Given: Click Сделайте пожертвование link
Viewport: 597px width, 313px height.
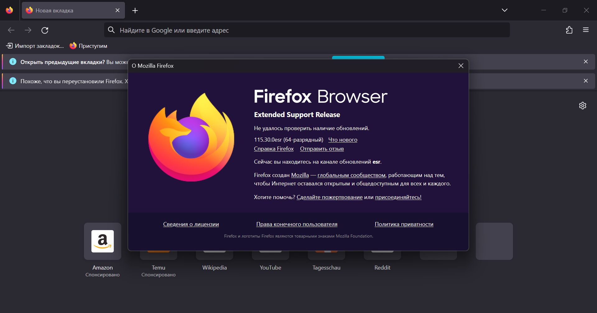Looking at the screenshot, I should pos(330,197).
